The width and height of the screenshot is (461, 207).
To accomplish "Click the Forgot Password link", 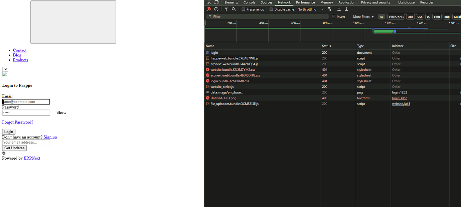I will [17, 122].
